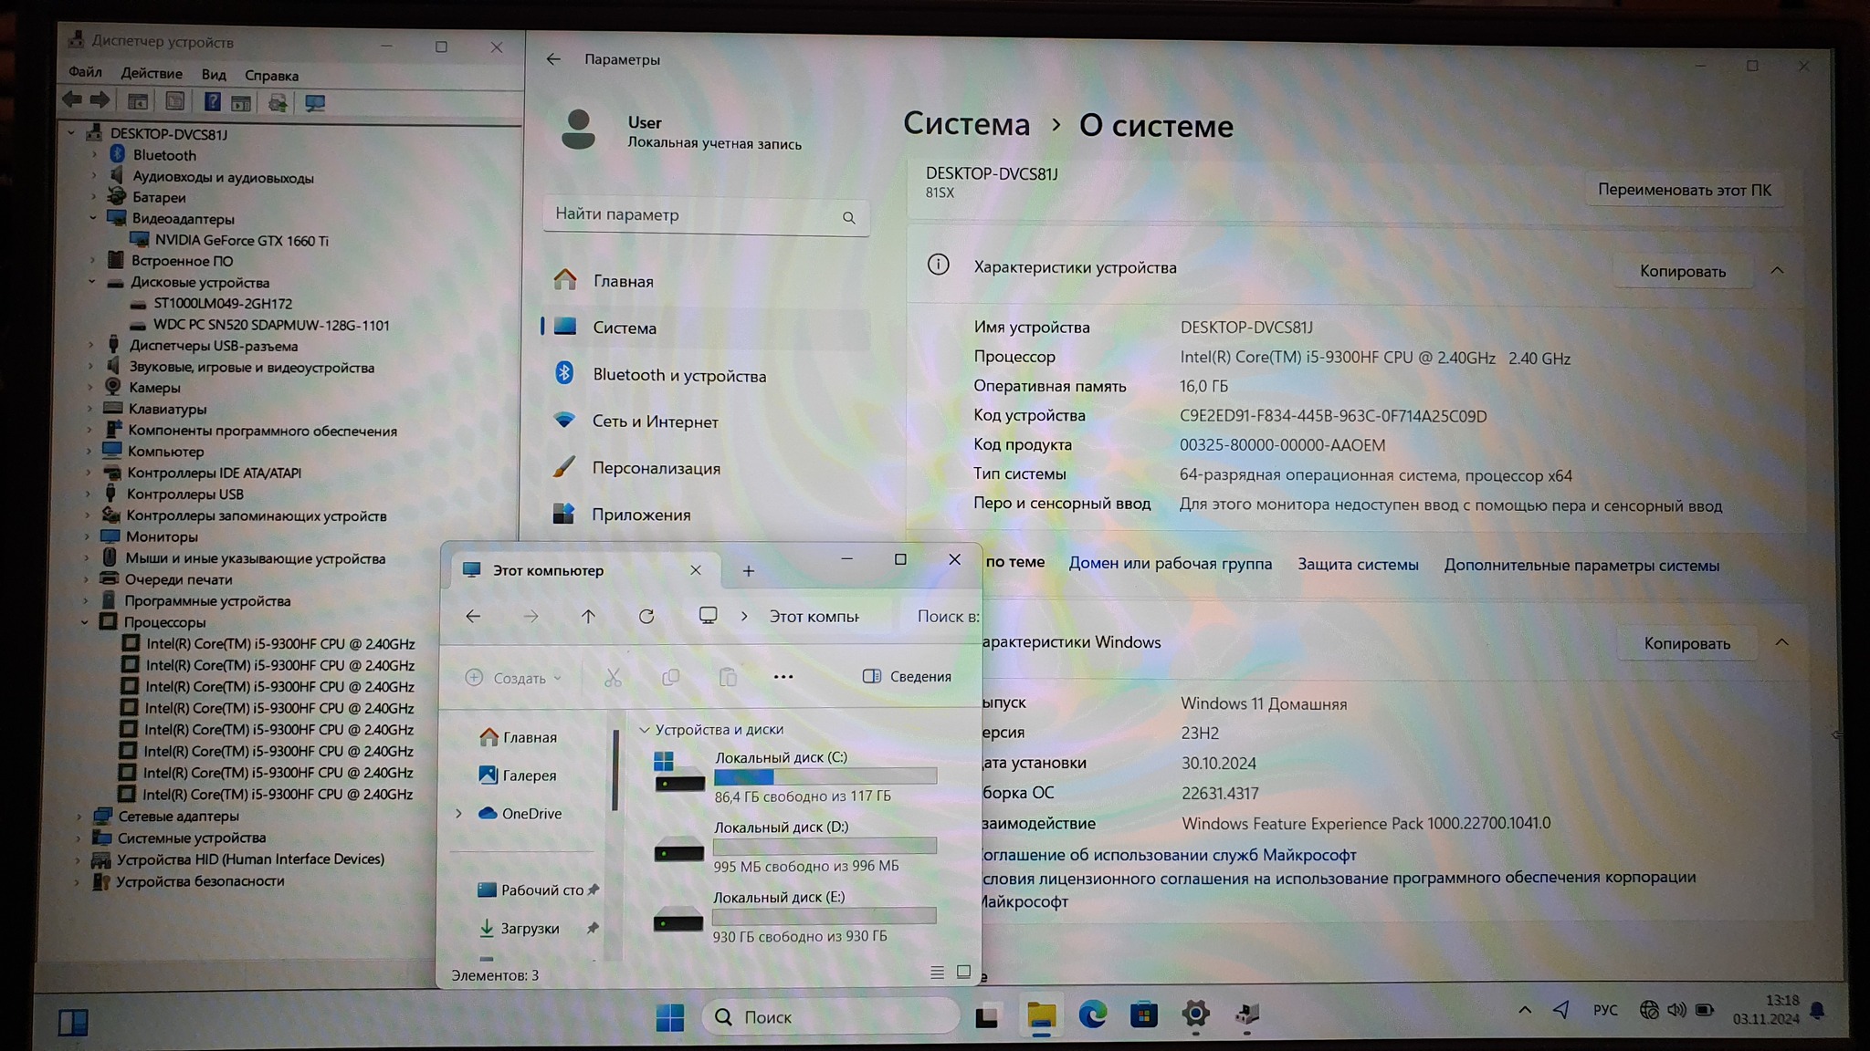
Task: Open Microsoft Edge from the taskbar
Action: tap(1092, 1015)
